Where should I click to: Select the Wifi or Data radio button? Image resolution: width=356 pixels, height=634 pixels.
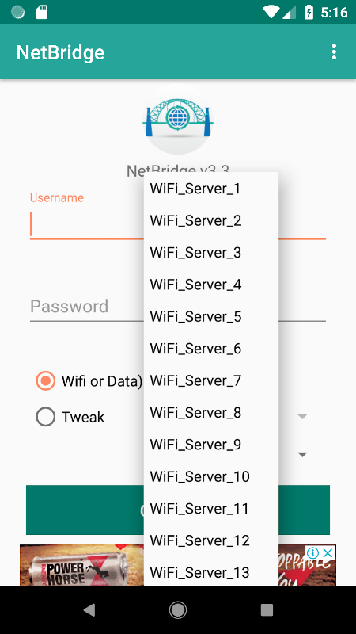(45, 380)
